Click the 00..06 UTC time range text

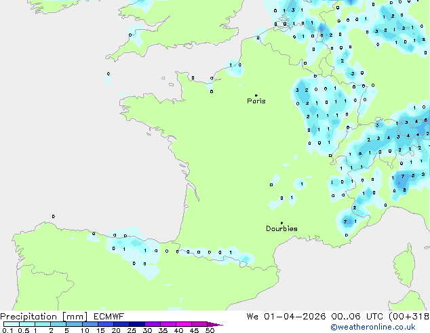point(357,317)
